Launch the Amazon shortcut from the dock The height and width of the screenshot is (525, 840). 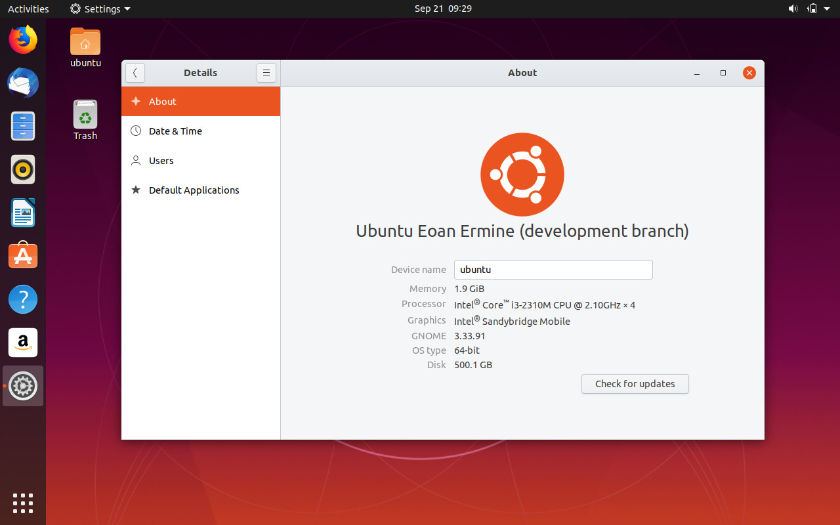(23, 342)
